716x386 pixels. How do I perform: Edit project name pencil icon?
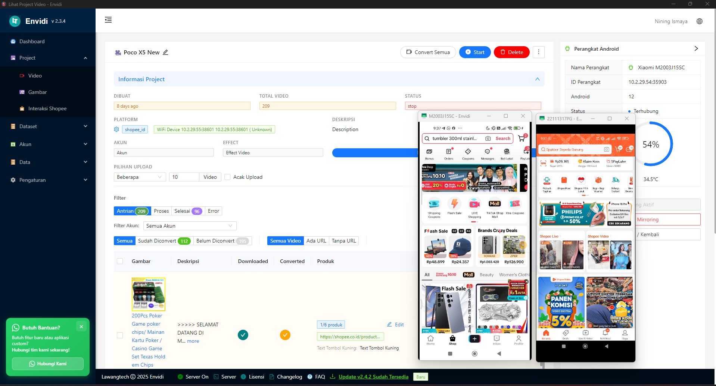tap(165, 52)
